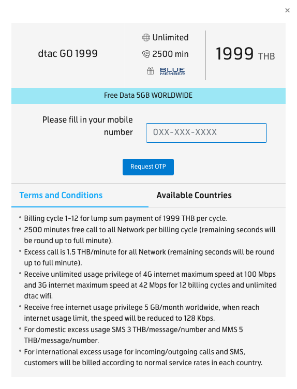
Task: Select the Unlimited data label
Action: (170, 37)
